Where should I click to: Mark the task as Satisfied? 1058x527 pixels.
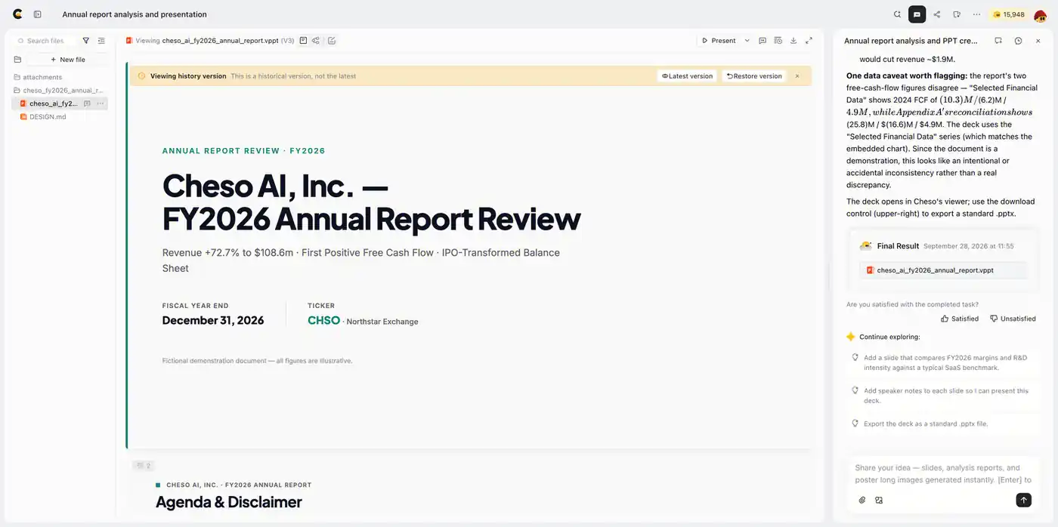960,319
